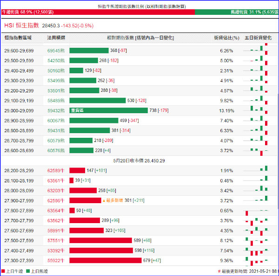This screenshot has height=276, width=279.
Task: Open bear warrant link 60067熊
Action: 56,121
